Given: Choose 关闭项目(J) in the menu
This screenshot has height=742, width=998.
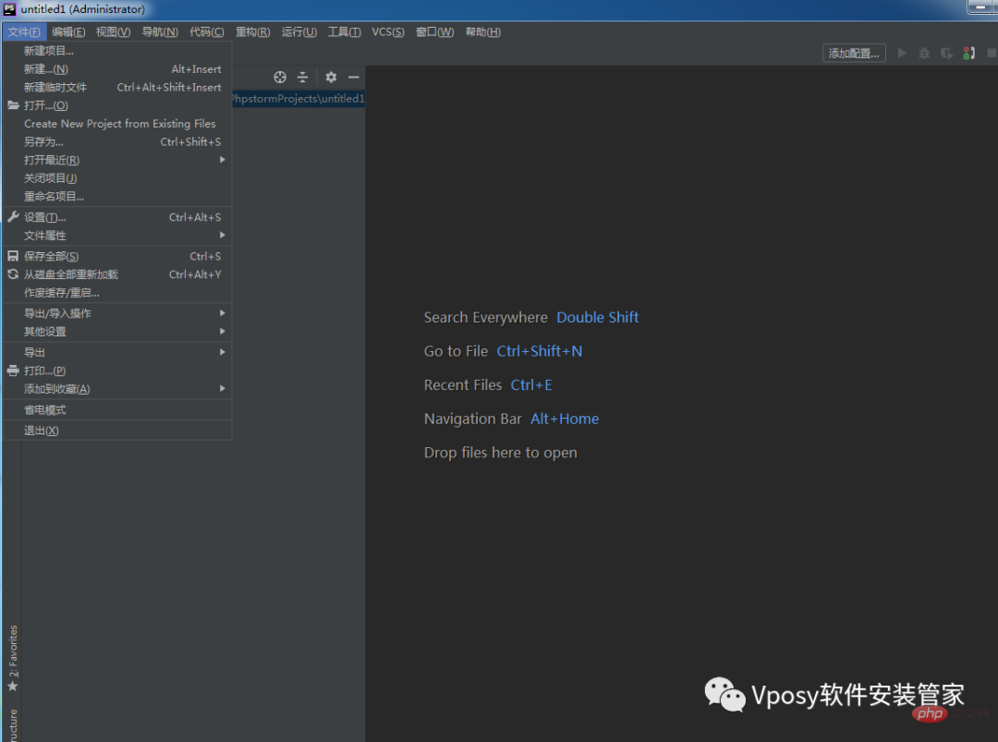Looking at the screenshot, I should 117,178.
